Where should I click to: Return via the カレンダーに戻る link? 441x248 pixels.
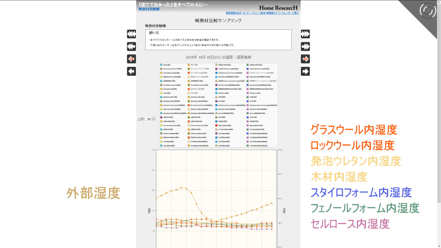click(290, 13)
